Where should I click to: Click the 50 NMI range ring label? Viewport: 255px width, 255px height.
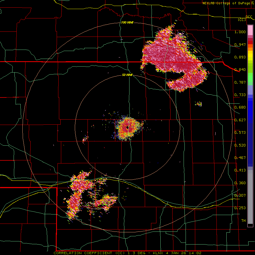coord(127,75)
